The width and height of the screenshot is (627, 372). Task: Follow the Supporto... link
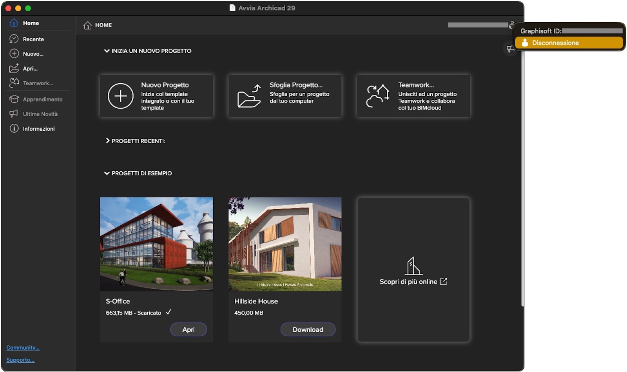(20, 360)
